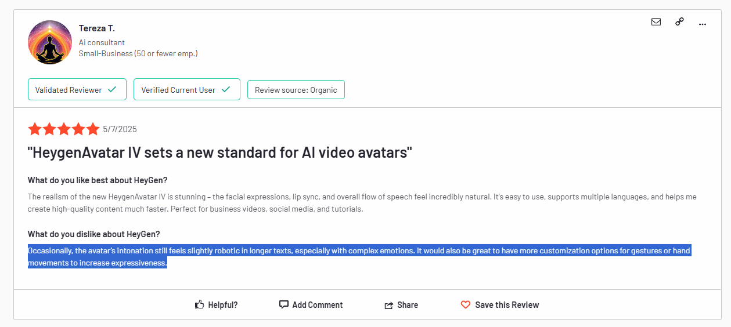Click the 'What do you like best' heading
This screenshot has width=731, height=327.
coord(98,180)
